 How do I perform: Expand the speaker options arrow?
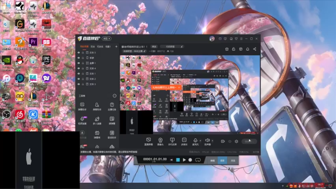point(213,141)
